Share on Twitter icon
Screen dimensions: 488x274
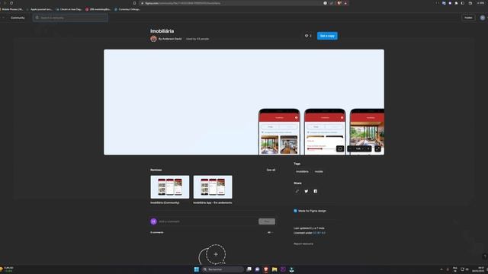[x=307, y=191]
